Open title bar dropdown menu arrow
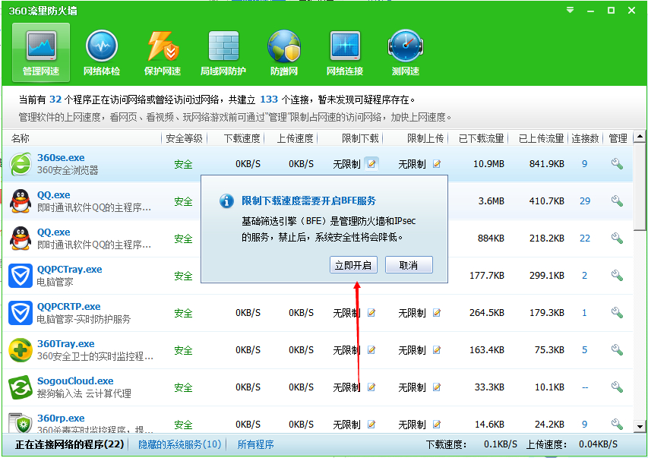 (x=570, y=10)
